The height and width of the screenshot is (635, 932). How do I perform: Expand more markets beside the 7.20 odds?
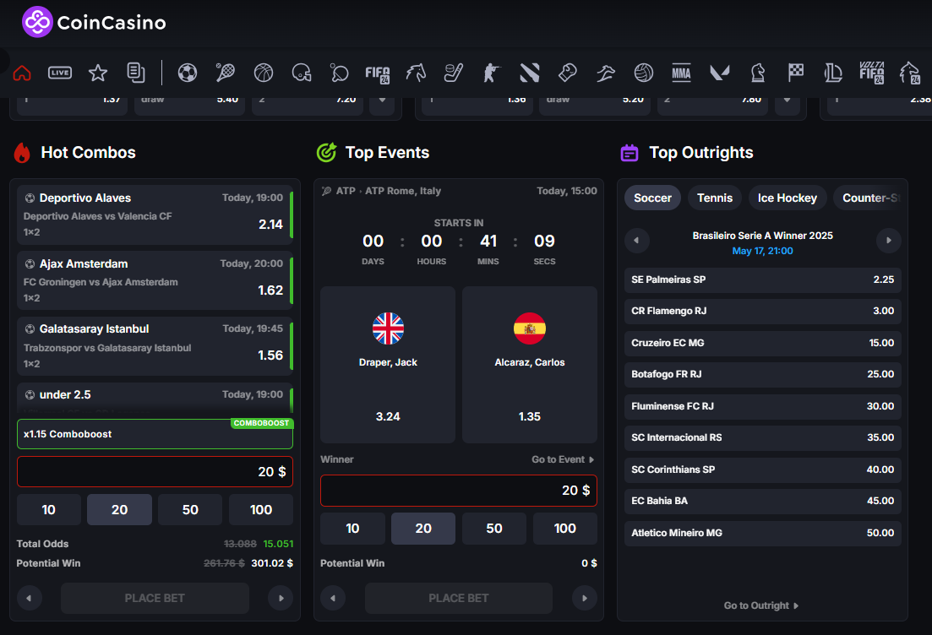click(382, 101)
